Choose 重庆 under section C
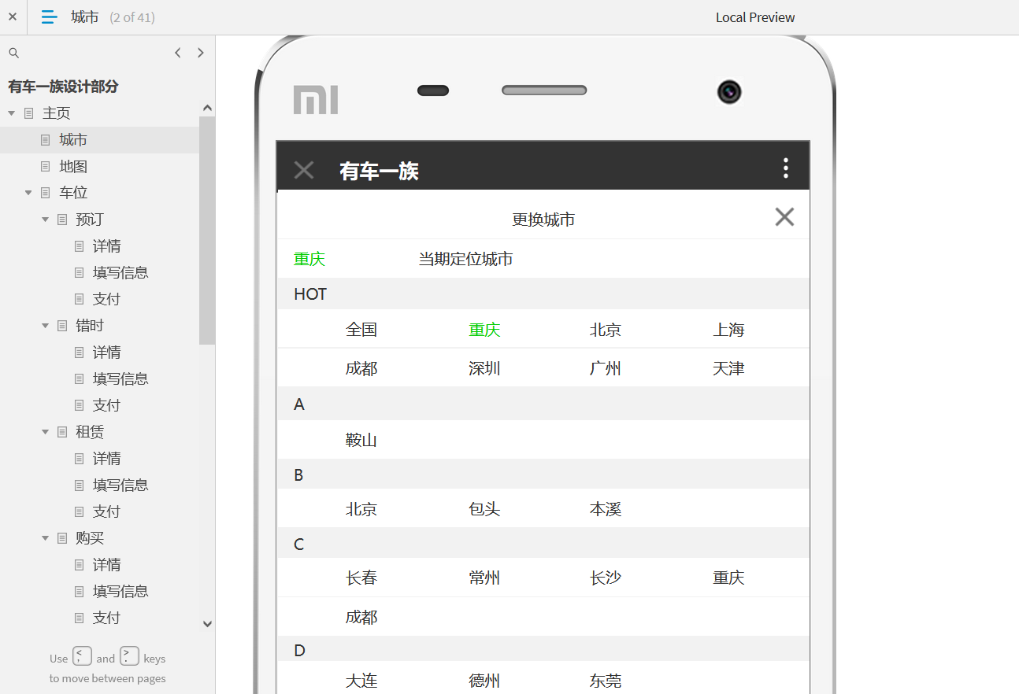The height and width of the screenshot is (694, 1019). pyautogui.click(x=728, y=578)
